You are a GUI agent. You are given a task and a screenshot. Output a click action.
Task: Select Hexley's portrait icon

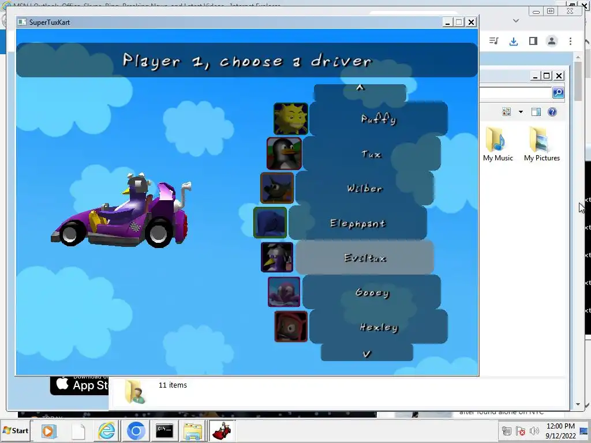click(x=291, y=326)
